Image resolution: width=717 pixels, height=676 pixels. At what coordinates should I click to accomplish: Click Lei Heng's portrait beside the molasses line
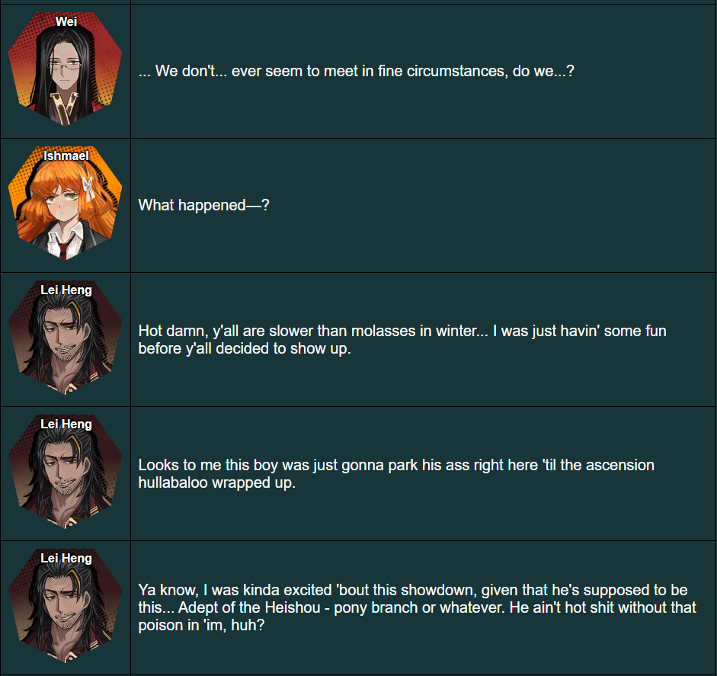click(x=66, y=337)
